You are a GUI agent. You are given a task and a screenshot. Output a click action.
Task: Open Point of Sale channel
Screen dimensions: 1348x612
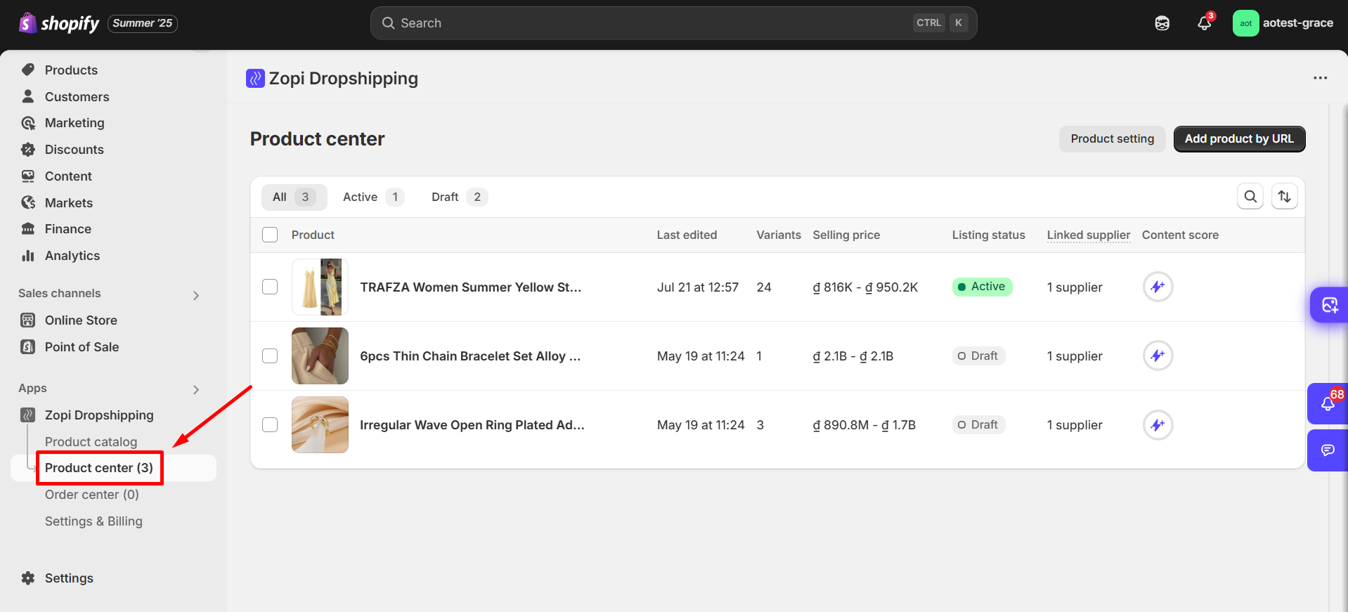pyautogui.click(x=82, y=347)
